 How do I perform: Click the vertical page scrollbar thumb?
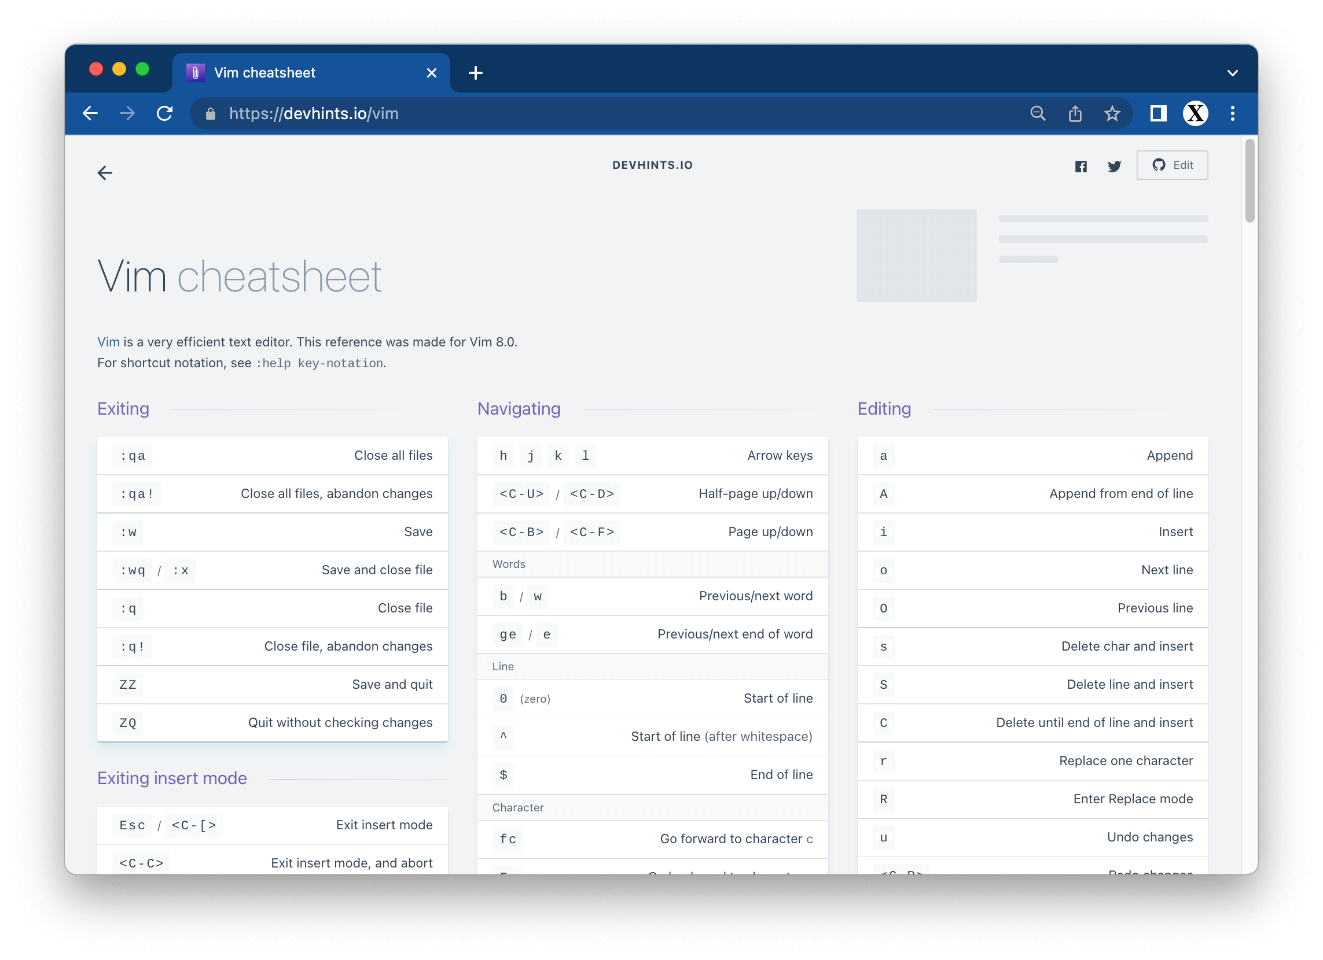(x=1249, y=180)
